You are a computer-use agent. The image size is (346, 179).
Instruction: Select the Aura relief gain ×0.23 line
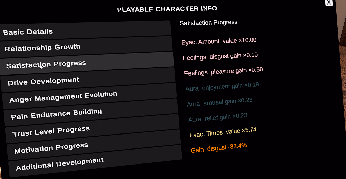[x=218, y=117]
